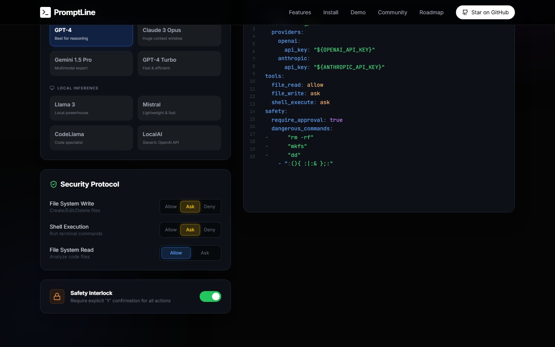Pick the LocalAI model card
Viewport: 555px width, 347px height.
179,138
